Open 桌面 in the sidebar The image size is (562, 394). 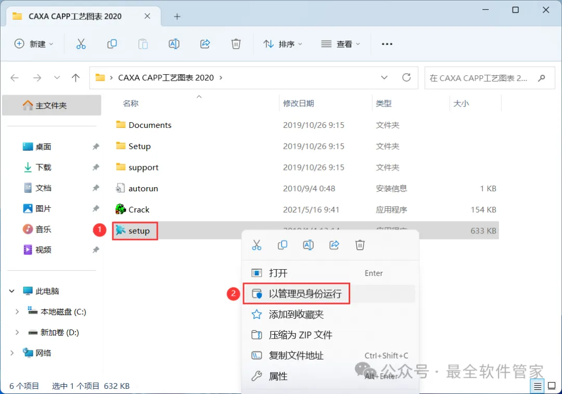(x=37, y=147)
